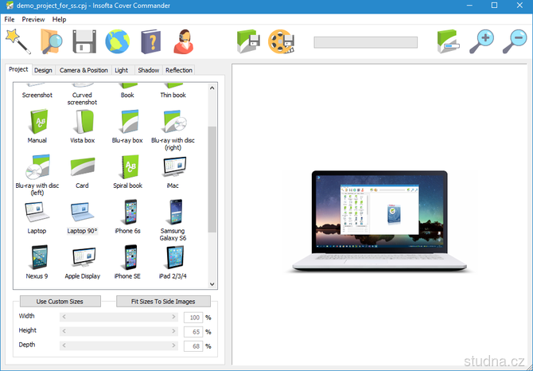Pick the iPhone 6s template
The width and height of the screenshot is (533, 371).
(127, 217)
